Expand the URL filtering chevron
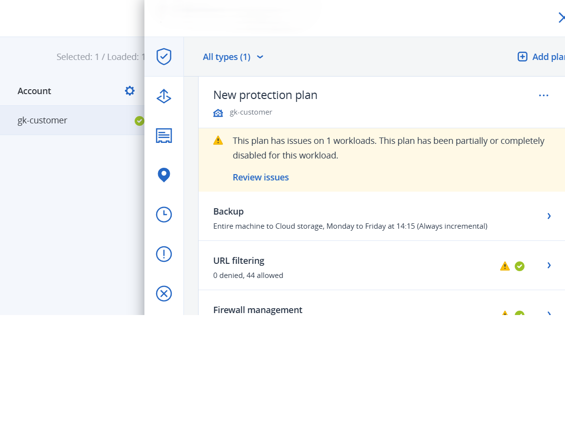The width and height of the screenshot is (565, 435). (549, 265)
